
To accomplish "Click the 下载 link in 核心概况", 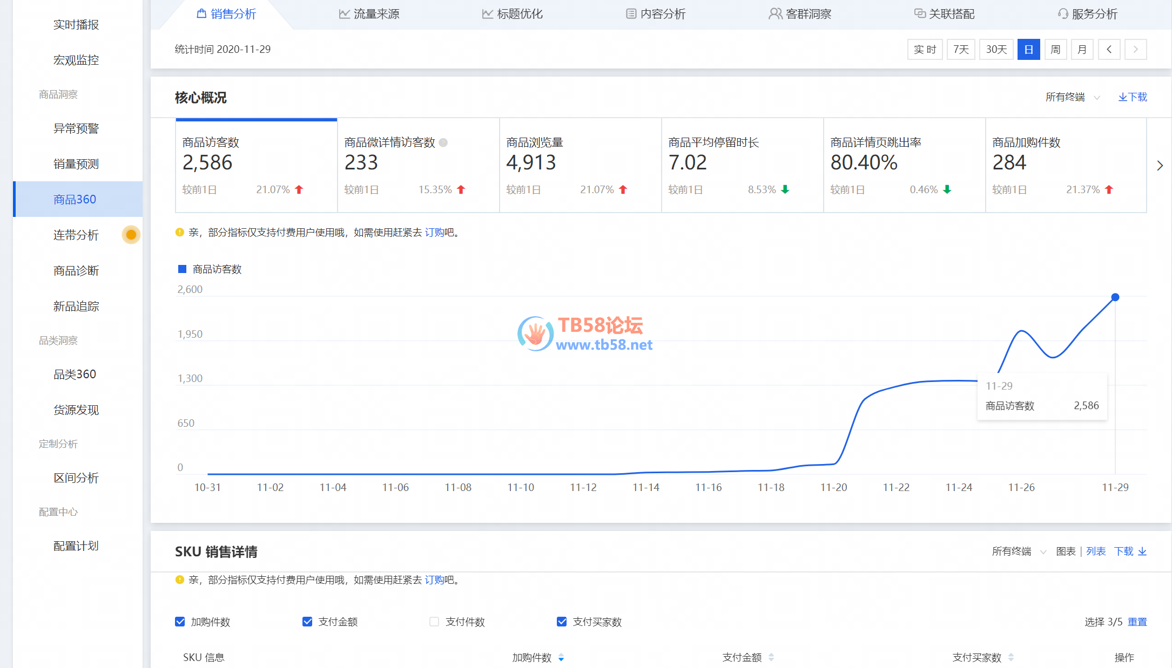I will [x=1133, y=97].
